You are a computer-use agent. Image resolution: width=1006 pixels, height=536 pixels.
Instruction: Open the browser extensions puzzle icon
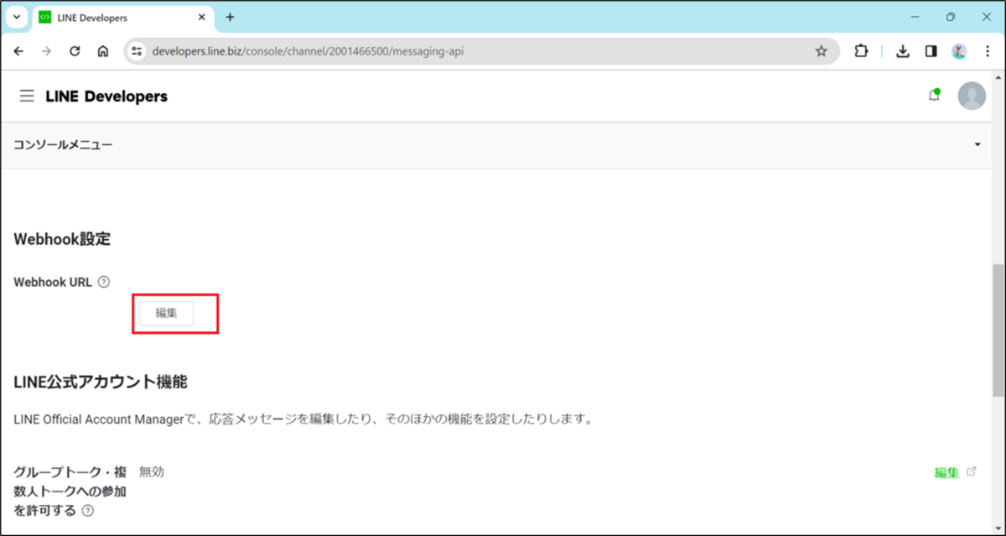861,51
